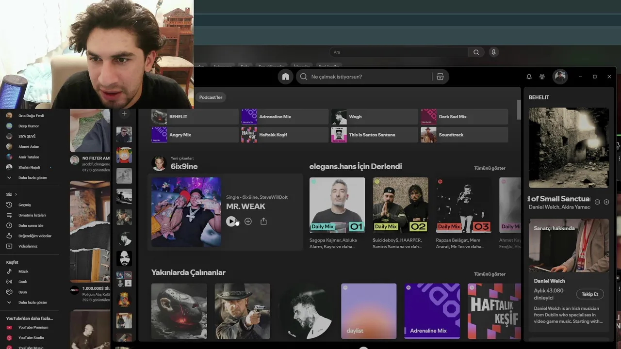
Task: Open Spotify browse icon in search bar
Action: (440, 77)
